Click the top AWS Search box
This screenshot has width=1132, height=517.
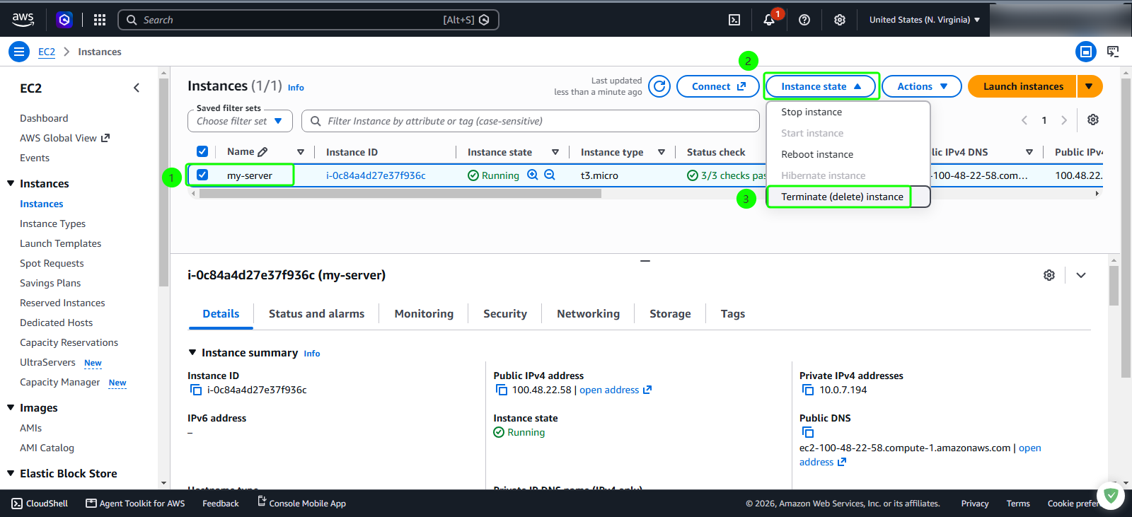pyautogui.click(x=308, y=20)
